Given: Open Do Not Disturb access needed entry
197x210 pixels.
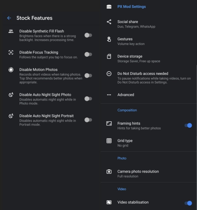Looking at the screenshot, I should (148, 78).
